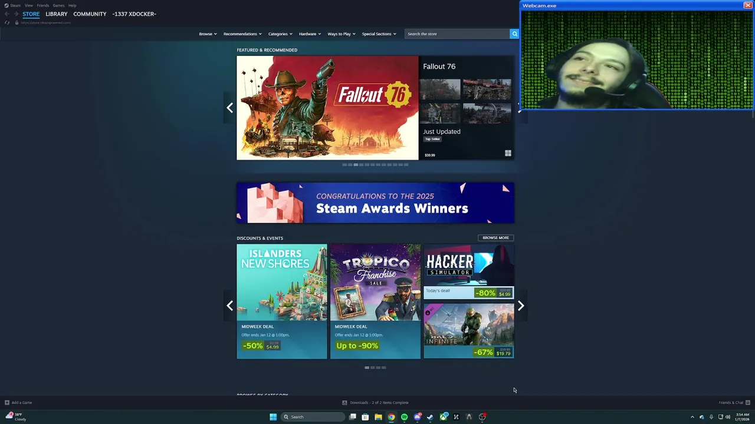Open the Islanders New Shores midweek deal
Image resolution: width=755 pixels, height=424 pixels.
pos(282,302)
